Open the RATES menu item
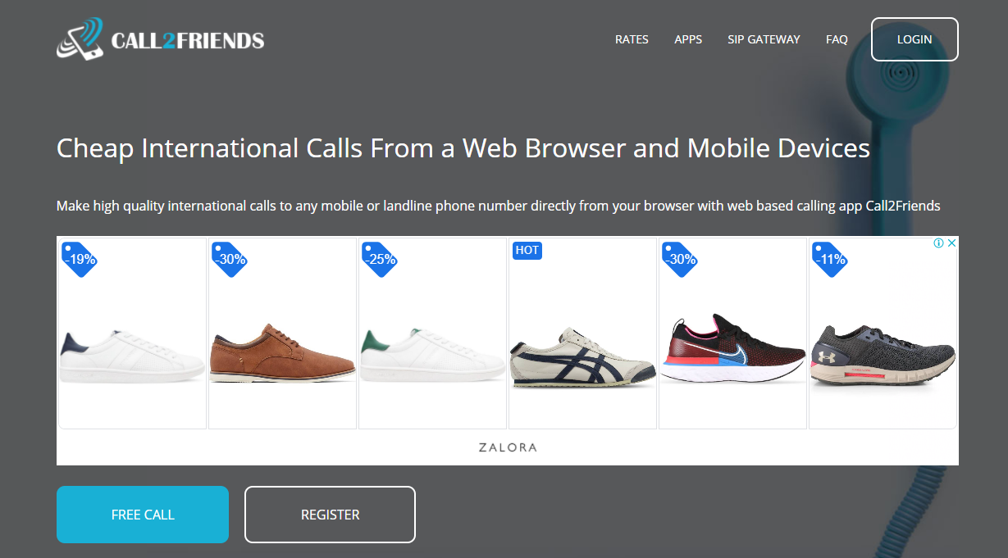Screen dimensions: 1008x558 (632, 39)
